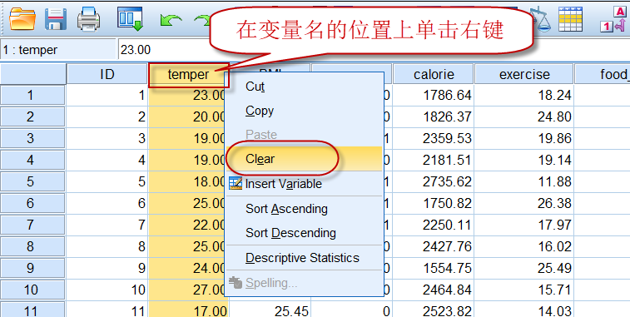Click calorie cell 2735.62

click(x=434, y=181)
